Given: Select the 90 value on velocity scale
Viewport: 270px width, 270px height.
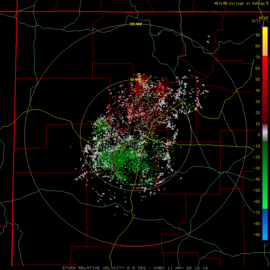Looking at the screenshot, I should click(x=258, y=35).
